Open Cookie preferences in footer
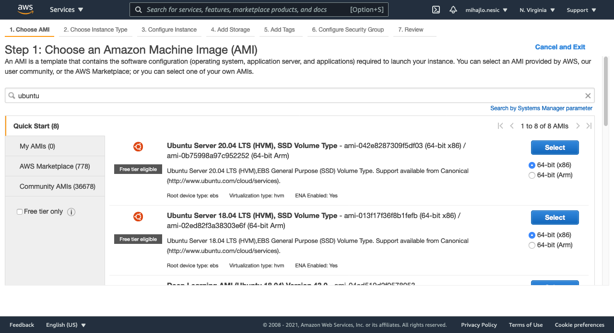This screenshot has height=333, width=614. pos(579,325)
